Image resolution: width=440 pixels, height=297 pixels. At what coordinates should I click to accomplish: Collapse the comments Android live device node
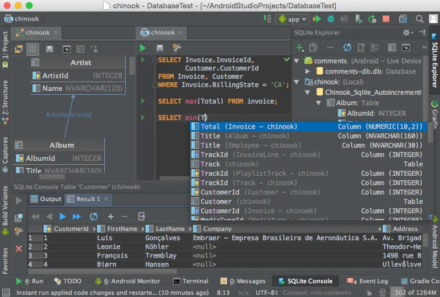(x=296, y=61)
